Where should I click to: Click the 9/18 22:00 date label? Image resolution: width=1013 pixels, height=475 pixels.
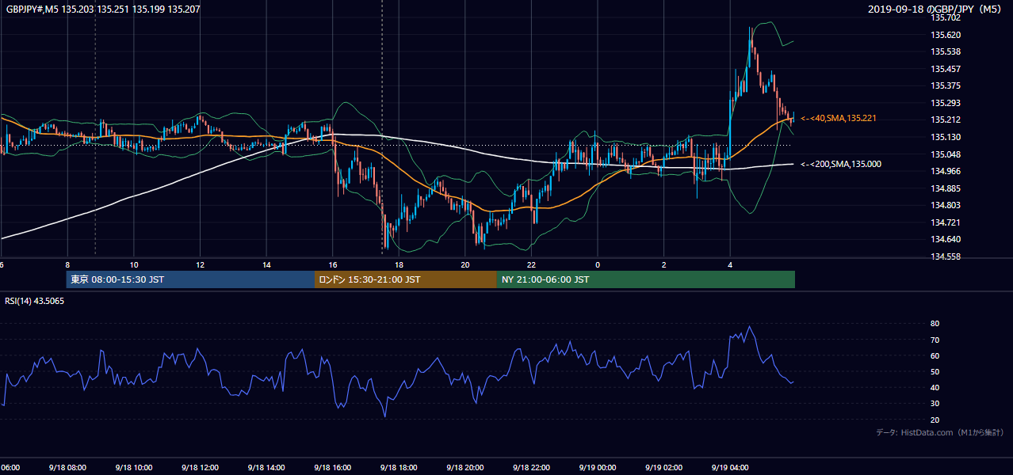pos(530,468)
